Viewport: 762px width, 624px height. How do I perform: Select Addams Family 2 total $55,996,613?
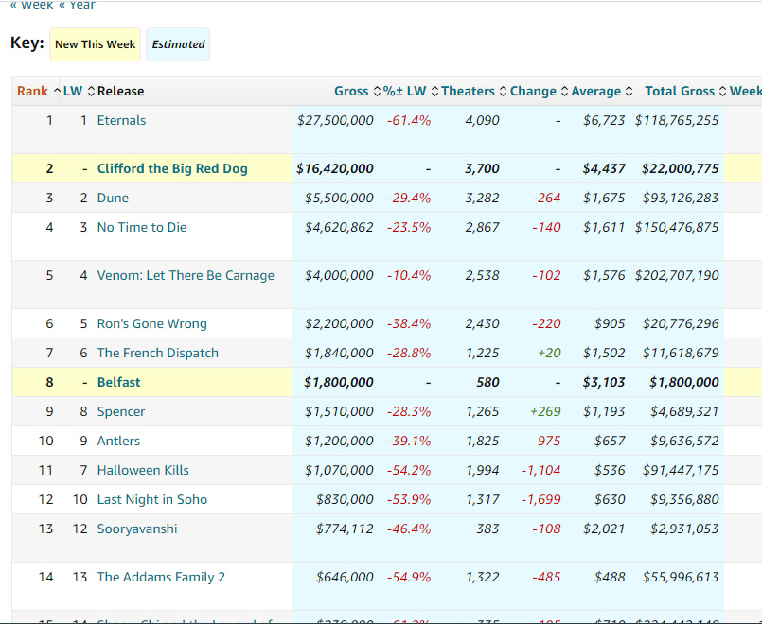681,577
